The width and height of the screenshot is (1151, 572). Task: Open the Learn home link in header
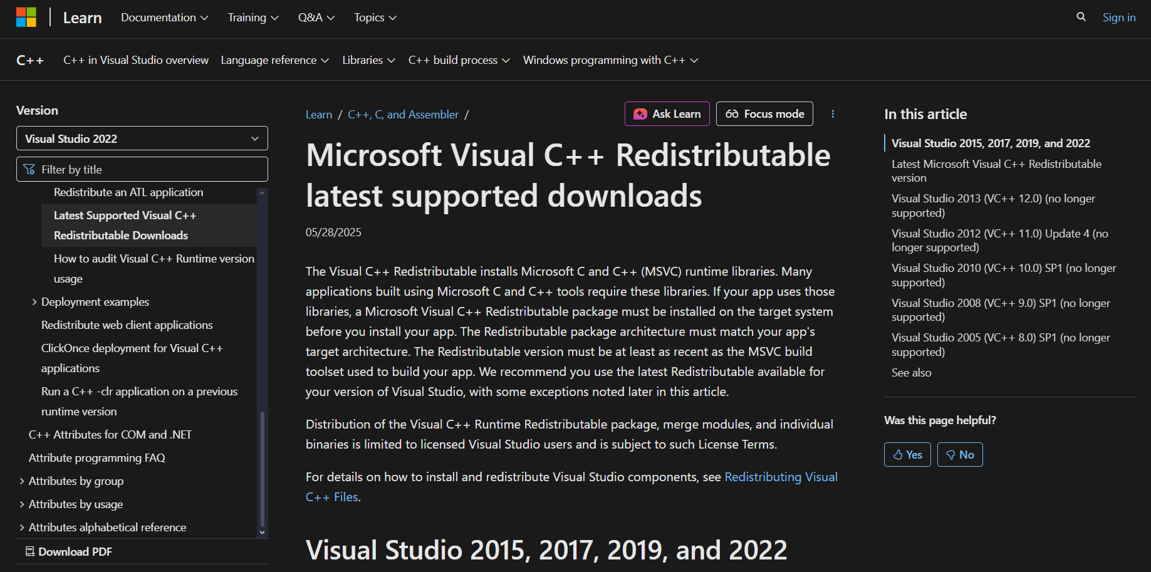(x=82, y=18)
